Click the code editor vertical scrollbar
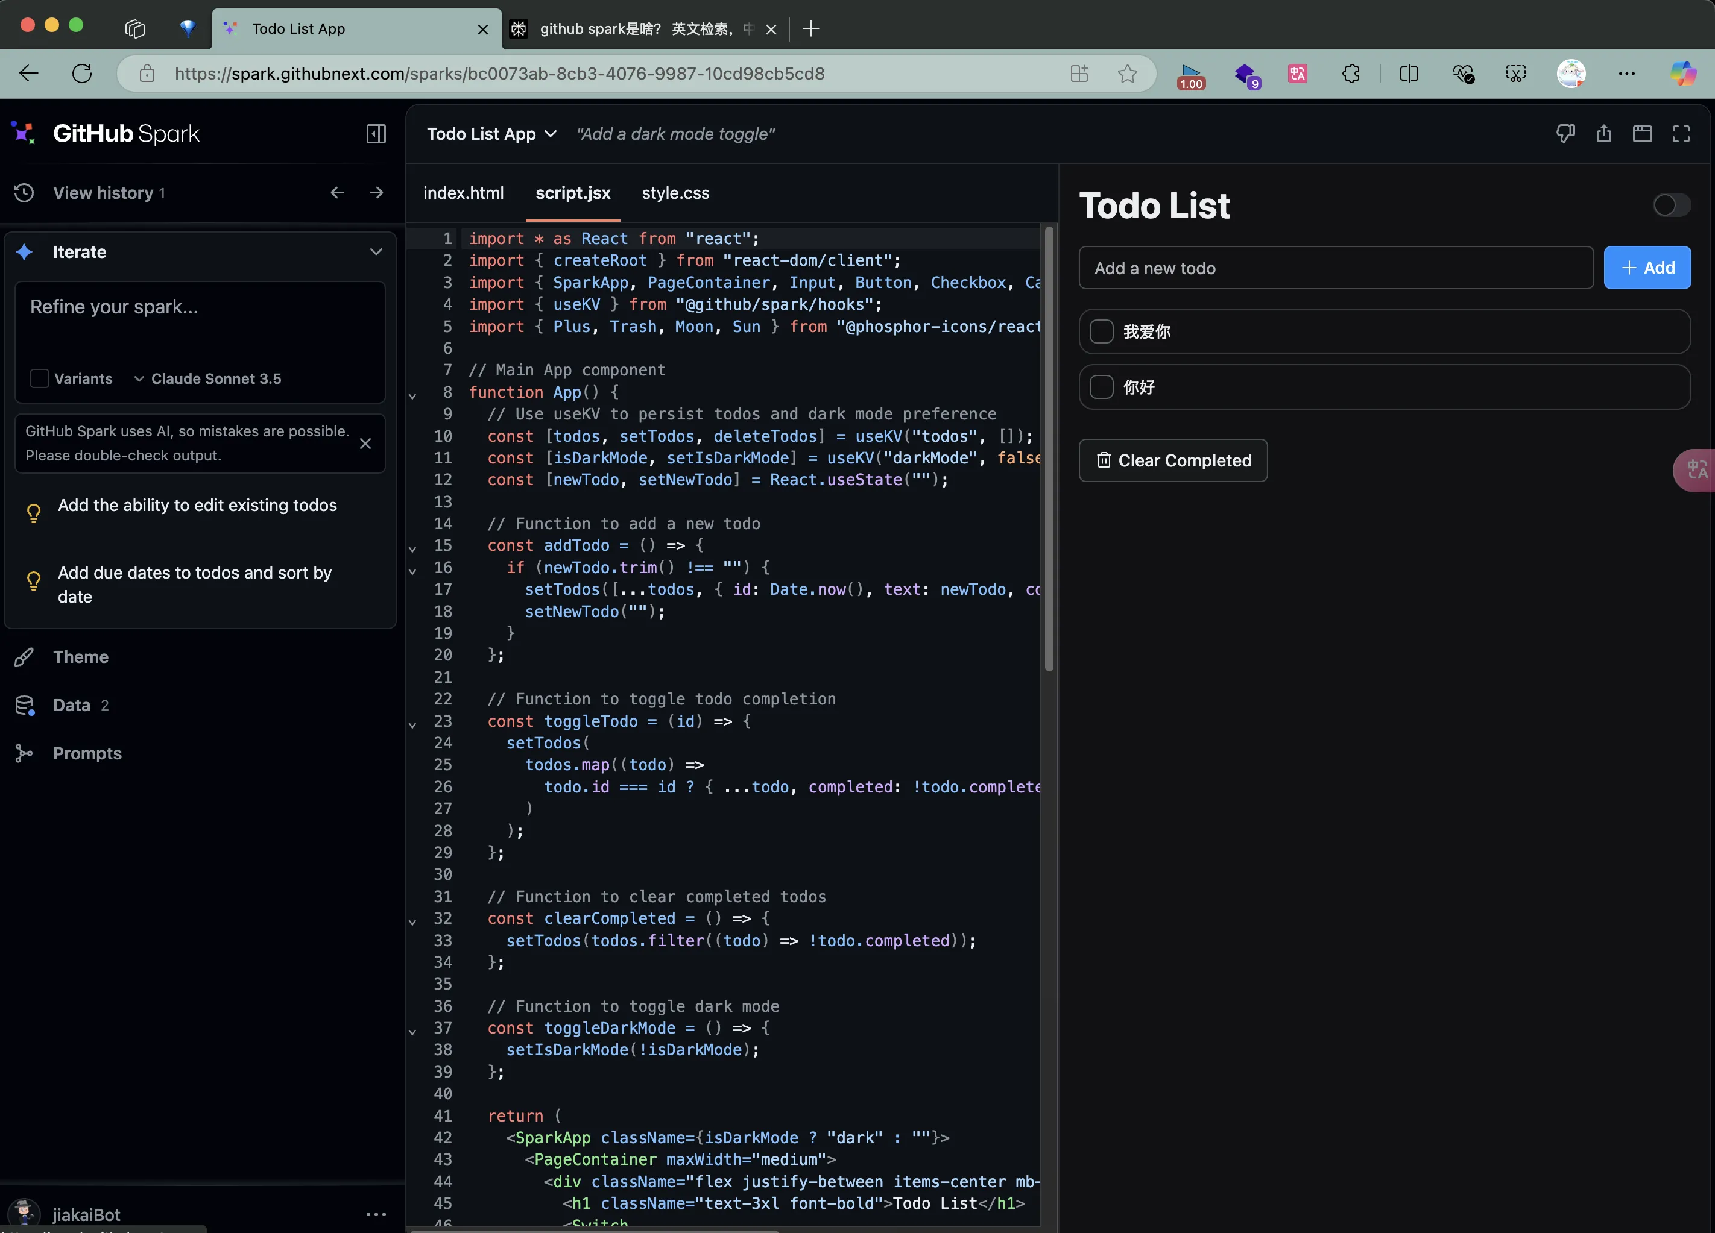1715x1233 pixels. pyautogui.click(x=1049, y=449)
